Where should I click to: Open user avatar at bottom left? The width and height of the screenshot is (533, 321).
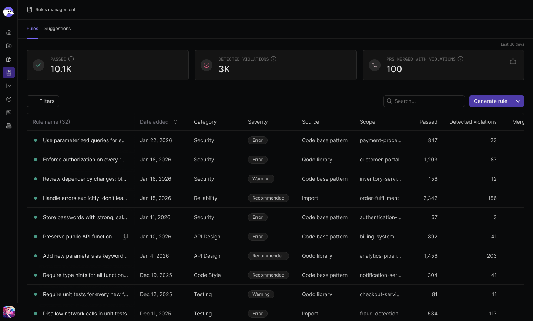tap(9, 312)
